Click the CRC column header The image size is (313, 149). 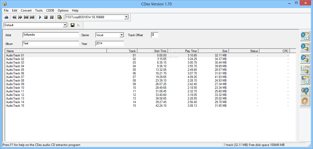tap(274, 51)
